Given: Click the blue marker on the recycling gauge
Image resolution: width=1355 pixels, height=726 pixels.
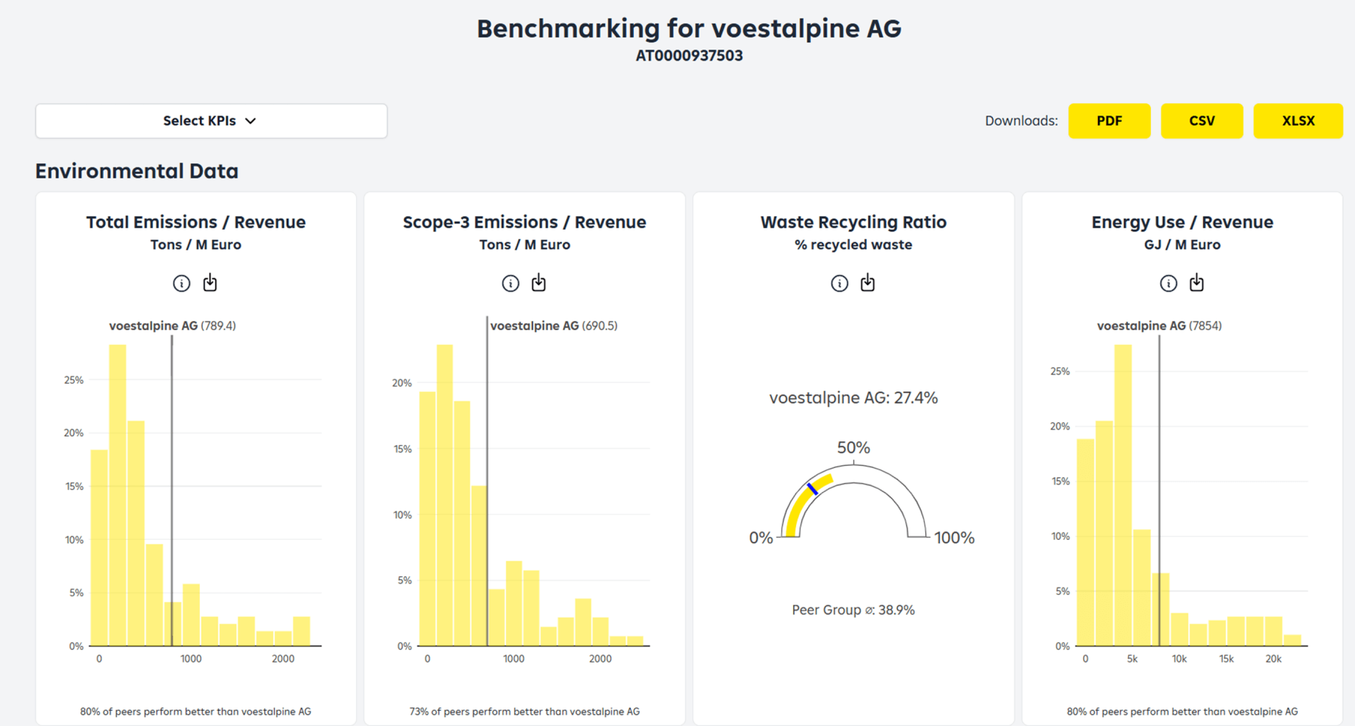Looking at the screenshot, I should (x=812, y=490).
